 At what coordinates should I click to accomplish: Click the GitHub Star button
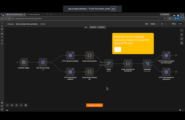174,24
